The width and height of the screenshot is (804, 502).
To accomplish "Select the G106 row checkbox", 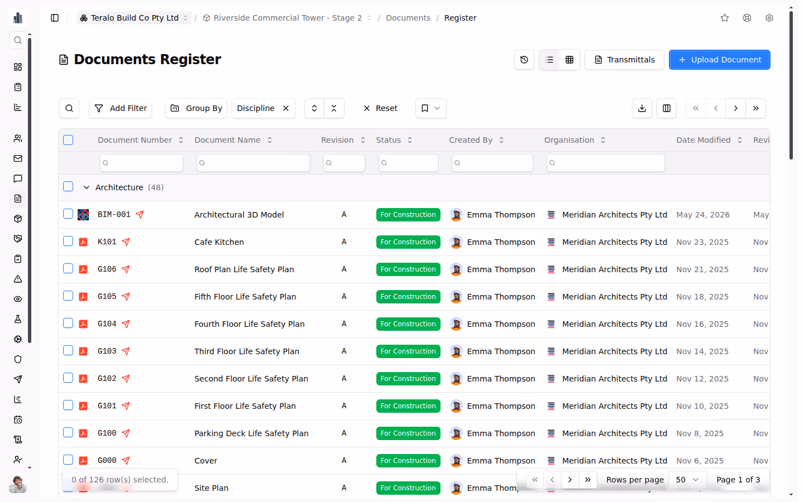I will pyautogui.click(x=68, y=268).
